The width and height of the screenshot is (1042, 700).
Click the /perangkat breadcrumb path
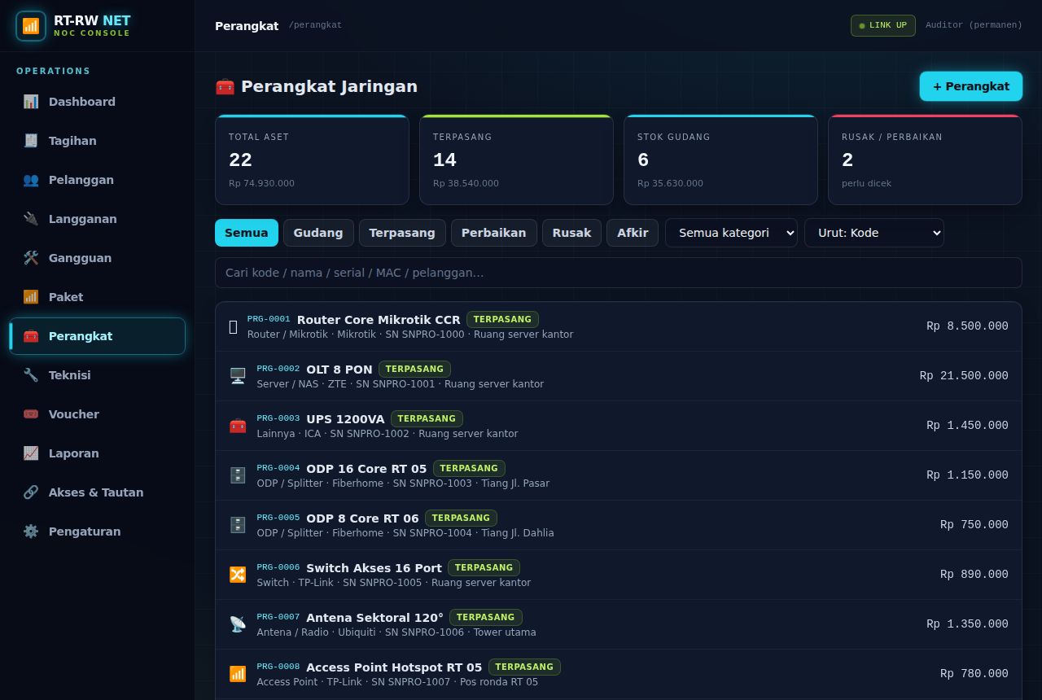pos(315,25)
